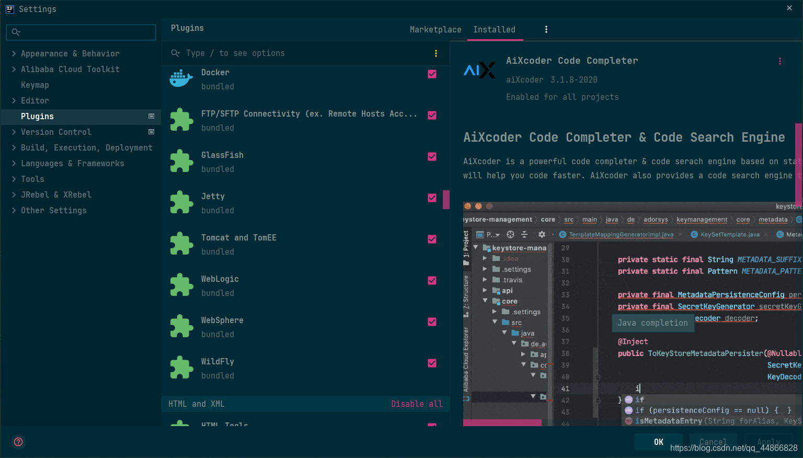
Task: Click the WebSphere plugin puzzle icon
Action: 181,326
